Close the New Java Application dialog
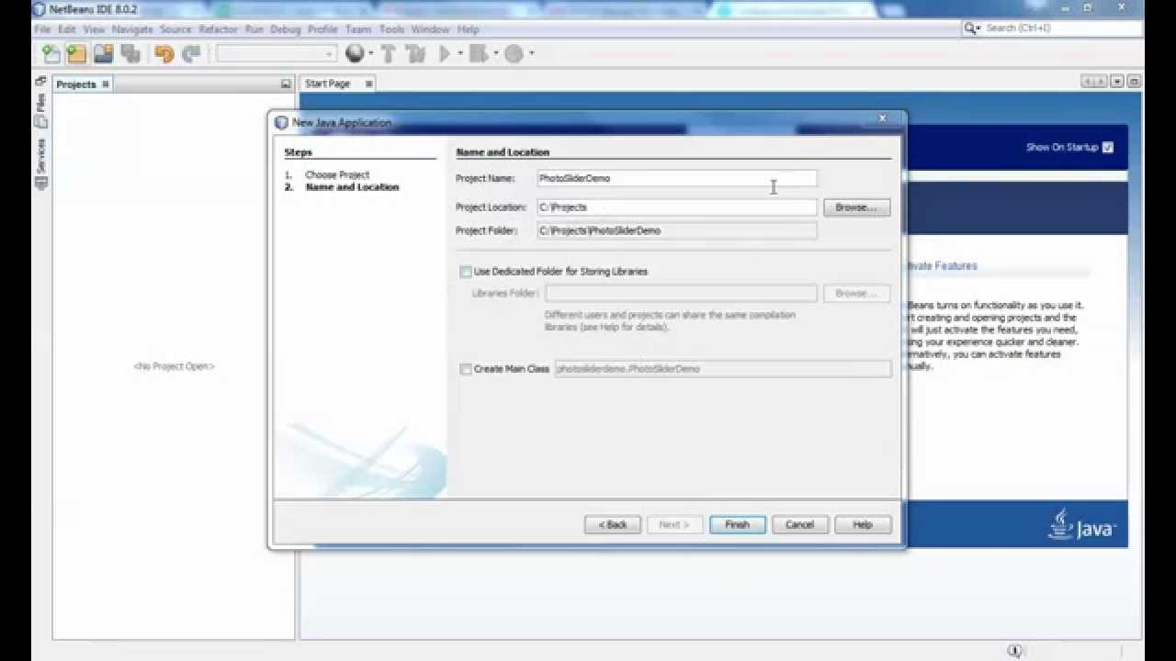1176x661 pixels. [x=882, y=118]
